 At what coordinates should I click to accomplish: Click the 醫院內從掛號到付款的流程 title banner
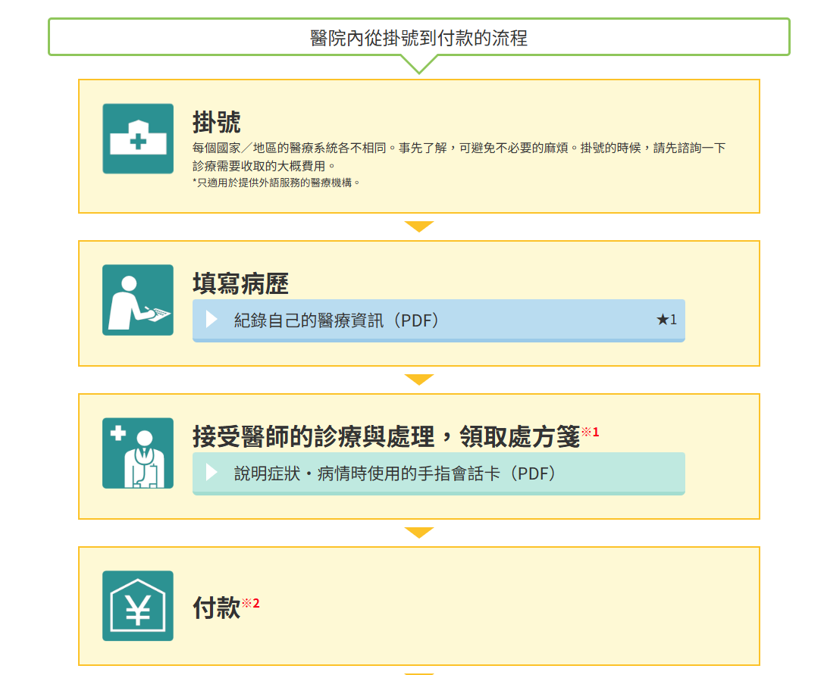click(418, 37)
